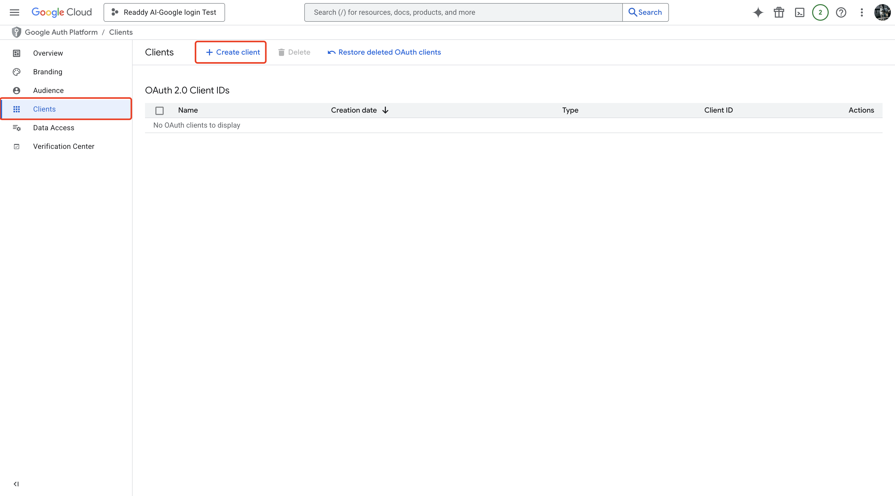This screenshot has height=496, width=895.
Task: Click Create client button
Action: coord(233,52)
